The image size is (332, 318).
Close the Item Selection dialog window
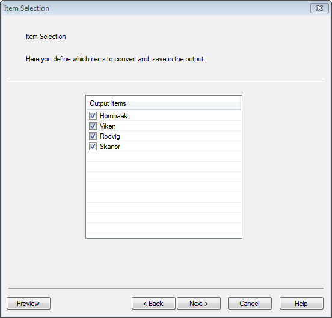(319, 8)
